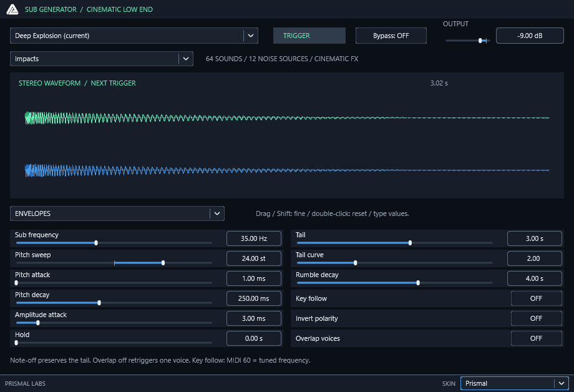Image resolution: width=574 pixels, height=392 pixels.
Task: Click the ENVELOPES dropdown chevron
Action: pyautogui.click(x=217, y=213)
